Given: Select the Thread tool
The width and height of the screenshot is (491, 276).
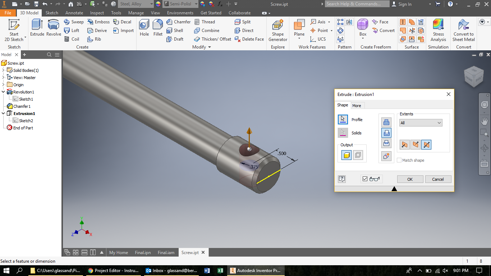Looking at the screenshot, I should (x=205, y=22).
